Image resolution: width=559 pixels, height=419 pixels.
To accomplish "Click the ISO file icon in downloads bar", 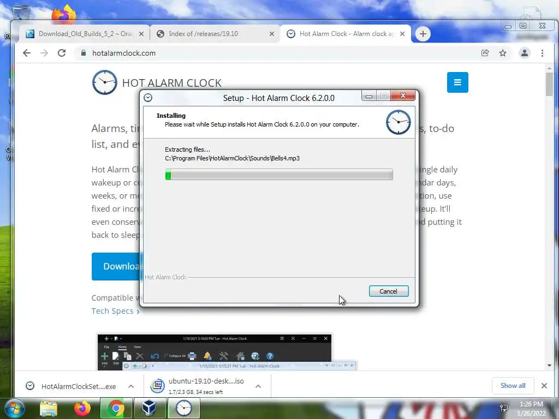I will pos(157,386).
